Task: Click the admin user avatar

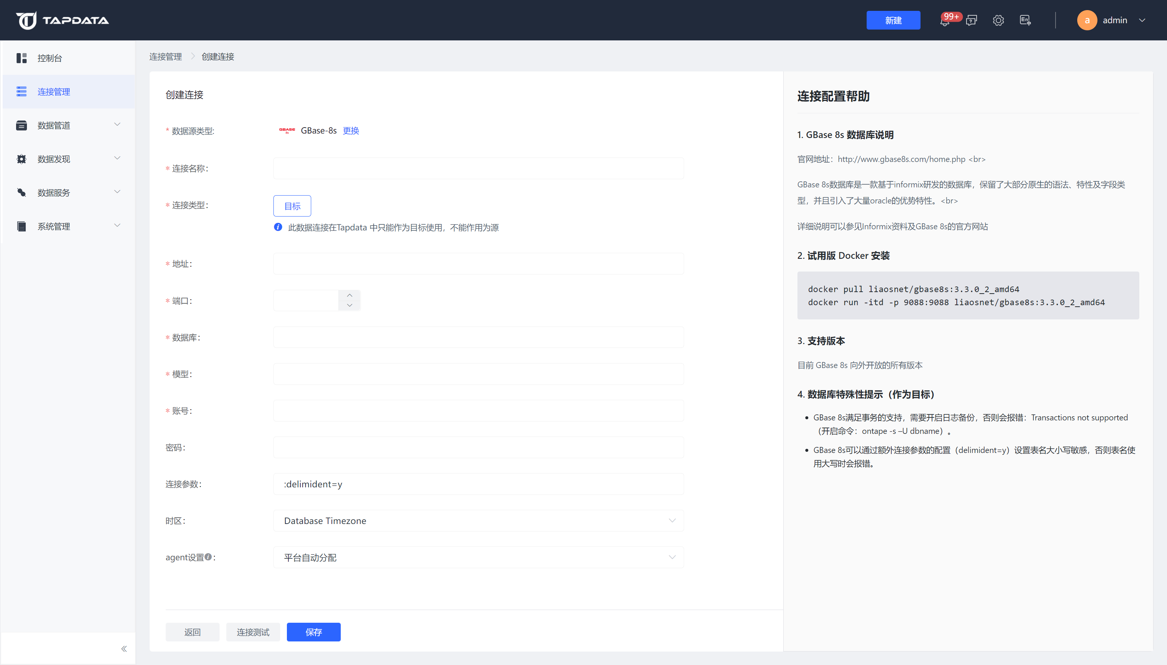Action: [1087, 20]
